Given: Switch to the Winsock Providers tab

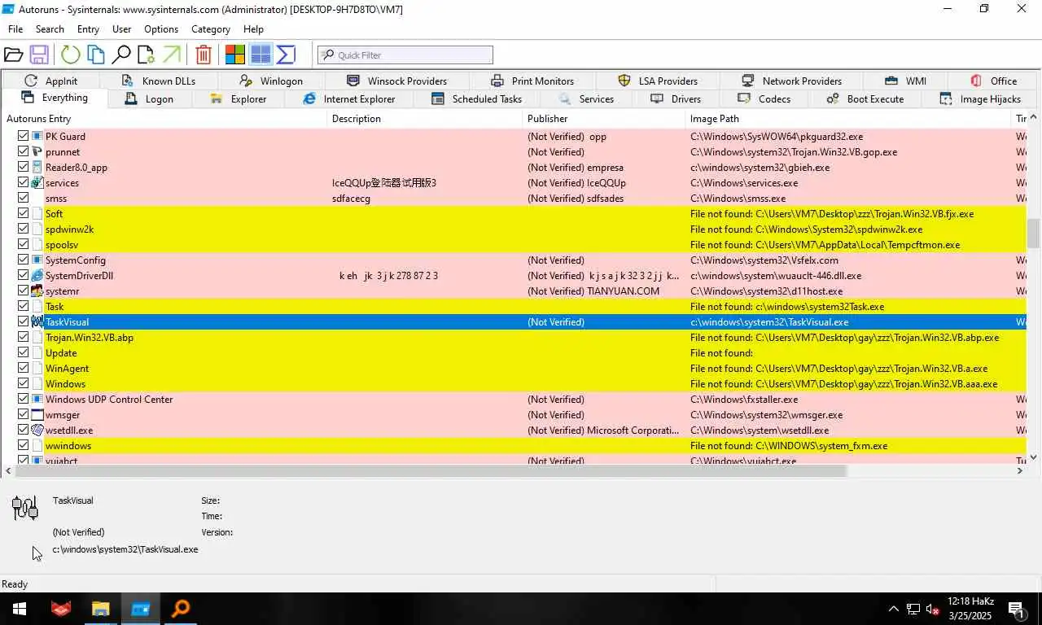Looking at the screenshot, I should (396, 81).
